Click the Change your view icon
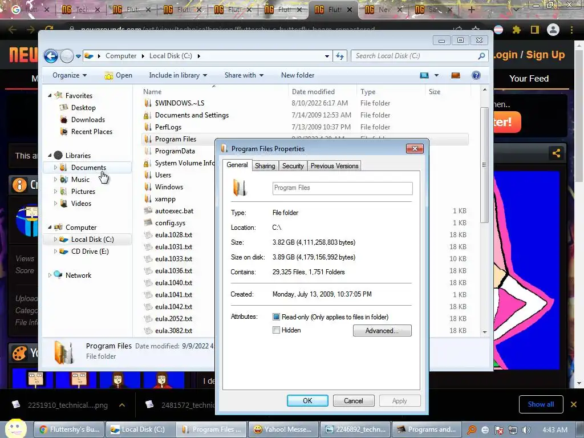Screen dimensions: 584x438 click(x=424, y=75)
